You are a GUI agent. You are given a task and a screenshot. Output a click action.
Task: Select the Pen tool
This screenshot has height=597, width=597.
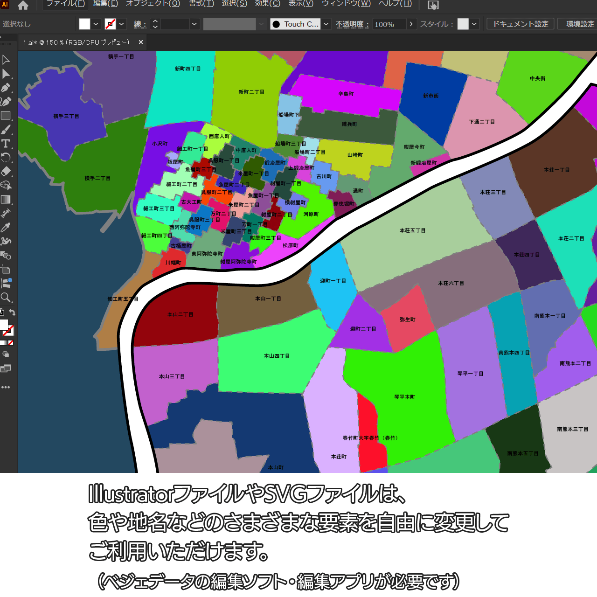[6, 88]
